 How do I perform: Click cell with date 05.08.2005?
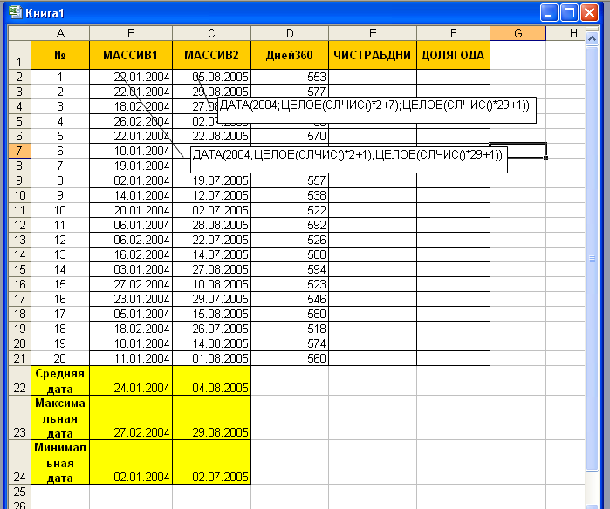tap(212, 77)
